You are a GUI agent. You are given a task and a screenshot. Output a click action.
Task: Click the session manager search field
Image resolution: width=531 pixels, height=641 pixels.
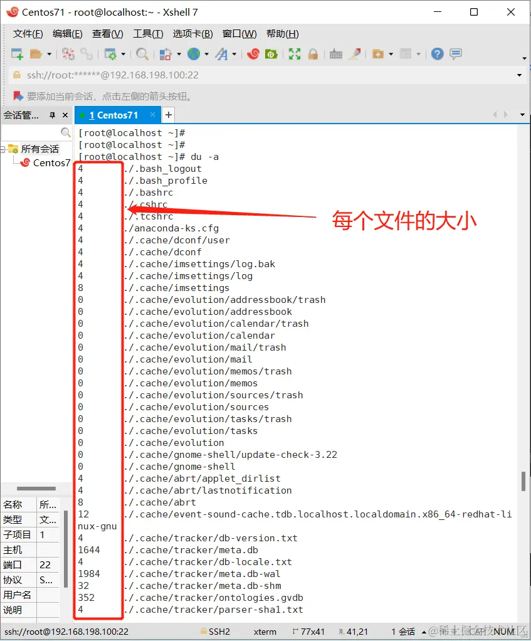pyautogui.click(x=31, y=132)
